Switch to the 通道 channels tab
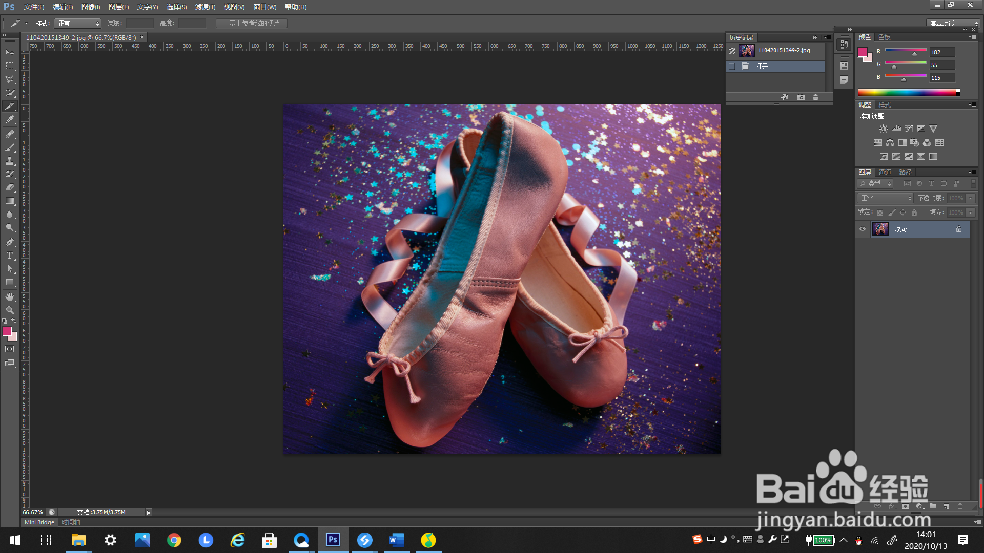 pyautogui.click(x=885, y=172)
